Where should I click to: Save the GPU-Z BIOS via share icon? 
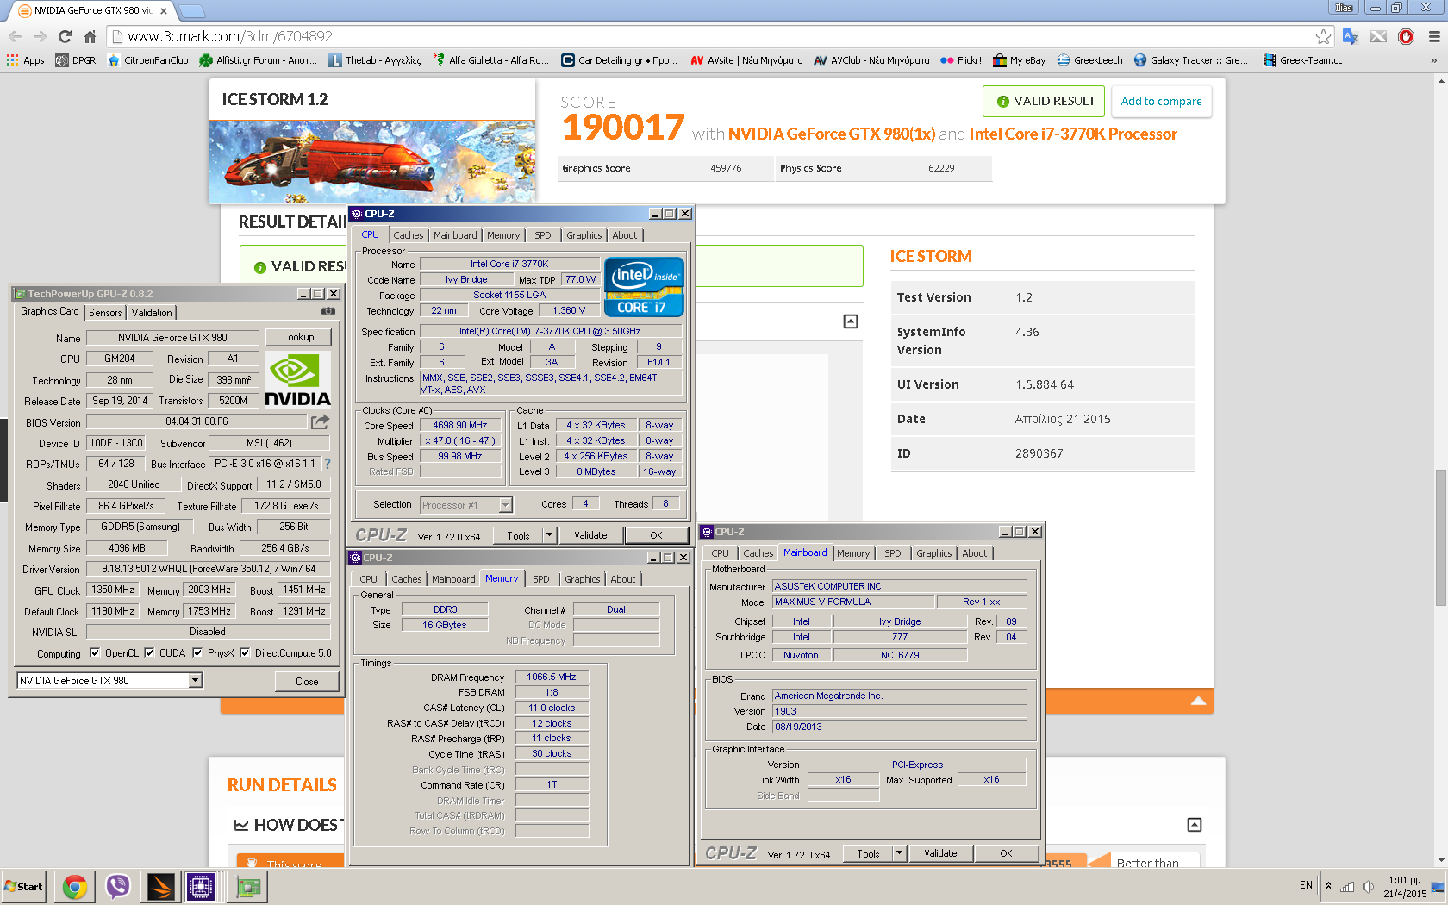(320, 422)
